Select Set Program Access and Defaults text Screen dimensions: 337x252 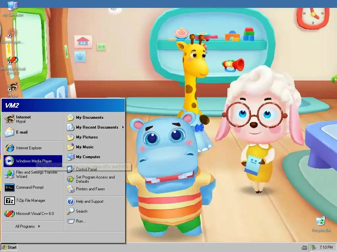coord(95,179)
